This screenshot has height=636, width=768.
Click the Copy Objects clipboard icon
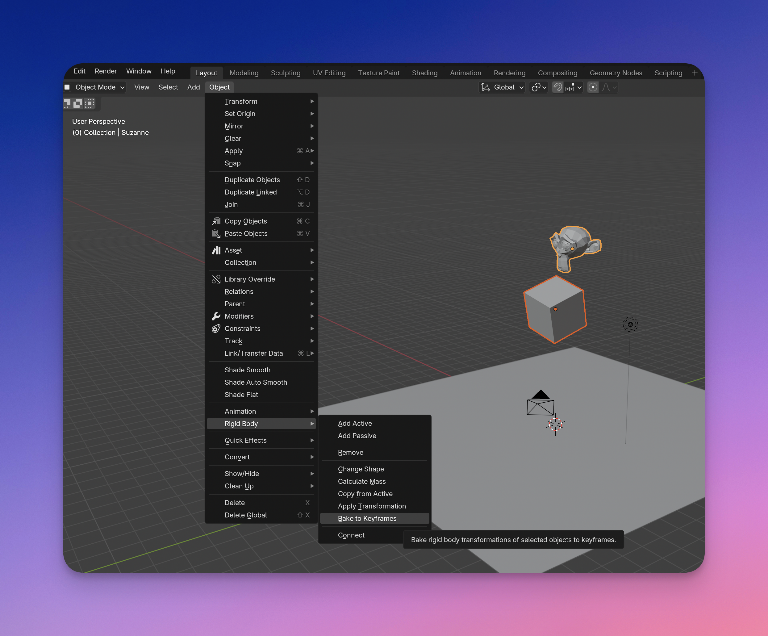point(216,221)
